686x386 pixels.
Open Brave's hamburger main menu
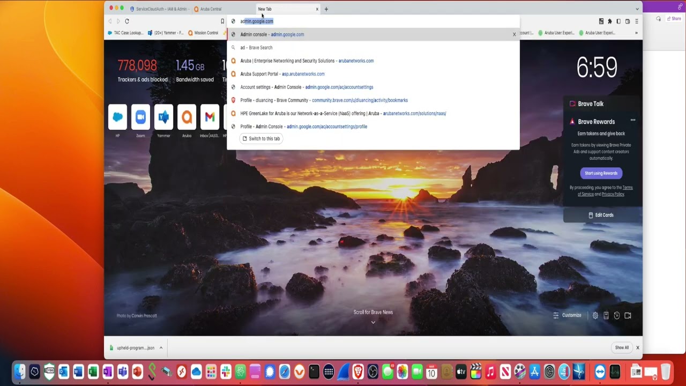(x=636, y=21)
